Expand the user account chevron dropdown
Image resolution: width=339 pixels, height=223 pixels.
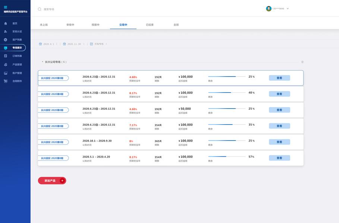click(x=288, y=9)
